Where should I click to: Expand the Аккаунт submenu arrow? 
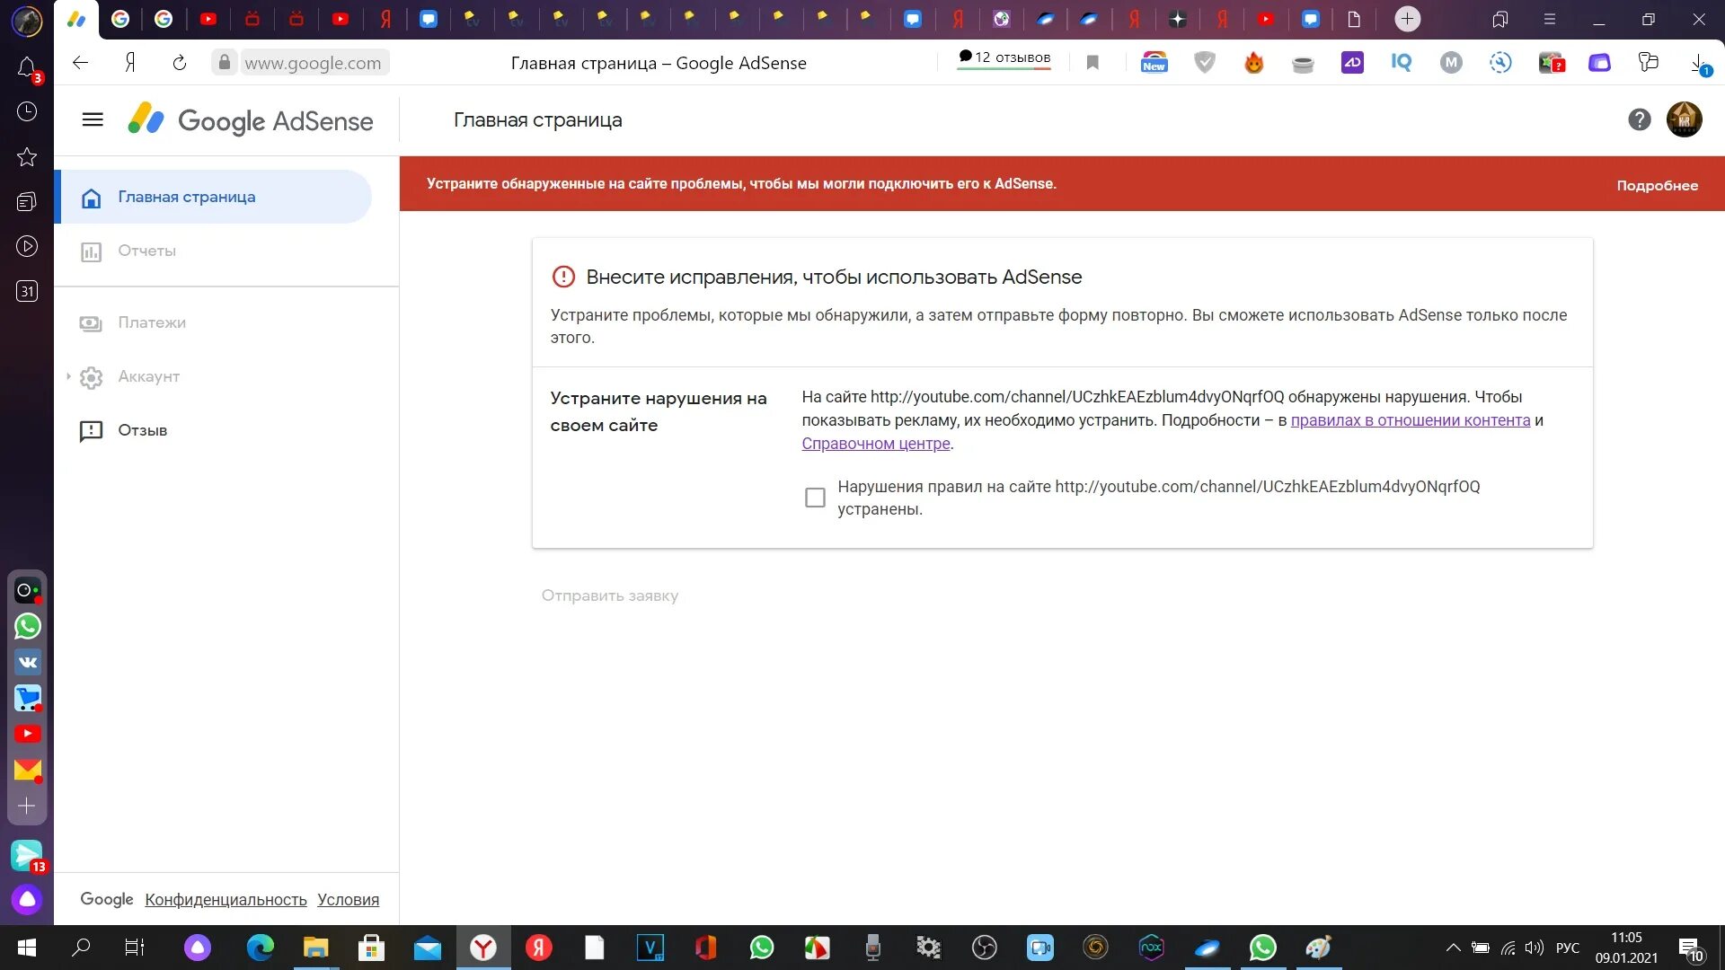click(68, 376)
